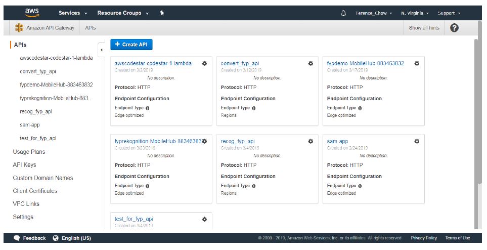Select fyprekognition-MobileHub in sidebar list
The height and width of the screenshot is (250, 487).
tap(56, 98)
